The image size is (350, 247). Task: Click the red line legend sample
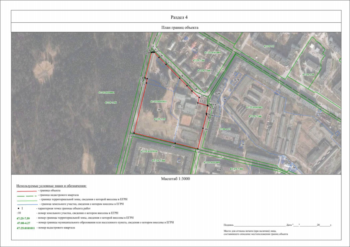(x=27, y=191)
